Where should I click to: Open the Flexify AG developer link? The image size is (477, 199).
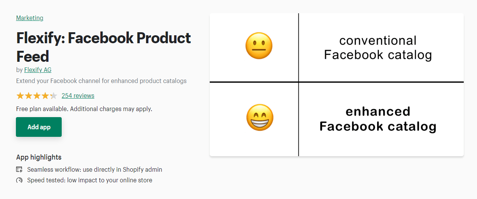click(x=38, y=70)
